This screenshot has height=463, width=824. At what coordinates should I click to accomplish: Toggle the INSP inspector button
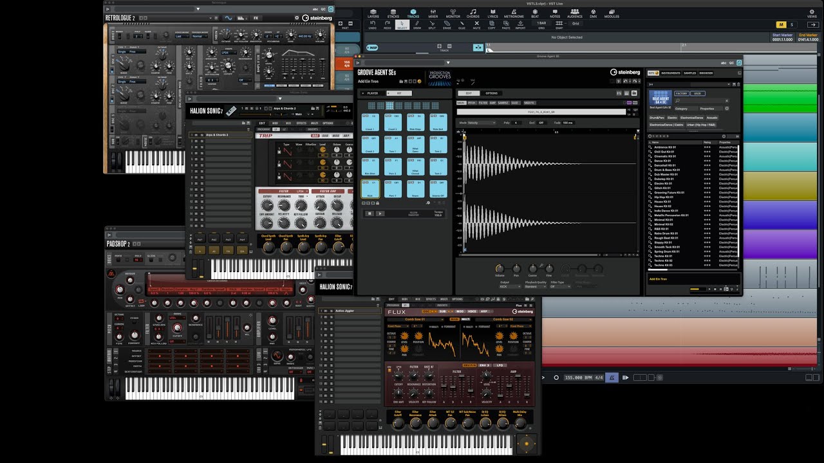pos(371,47)
